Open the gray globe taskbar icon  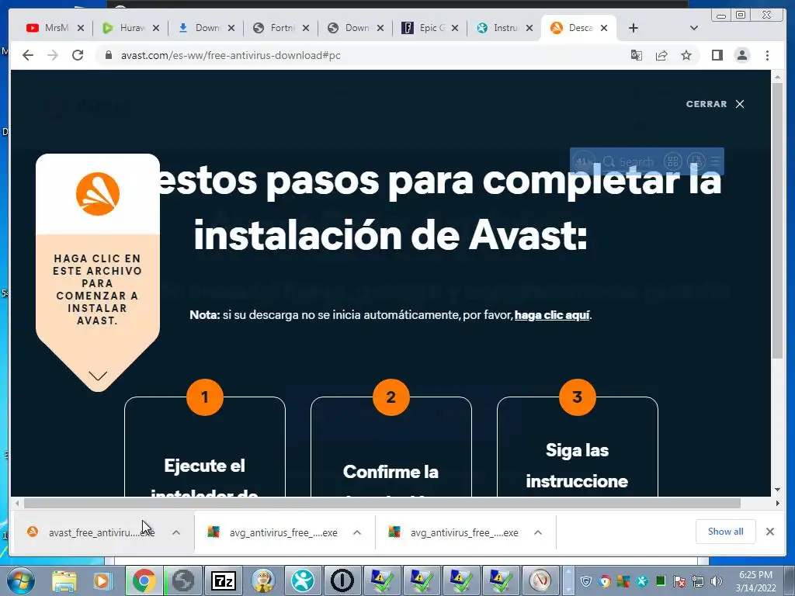point(183,580)
